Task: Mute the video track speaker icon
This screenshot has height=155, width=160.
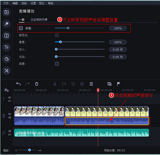Action: point(10,118)
